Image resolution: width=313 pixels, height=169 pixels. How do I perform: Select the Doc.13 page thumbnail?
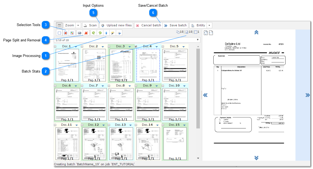[x=121, y=143]
